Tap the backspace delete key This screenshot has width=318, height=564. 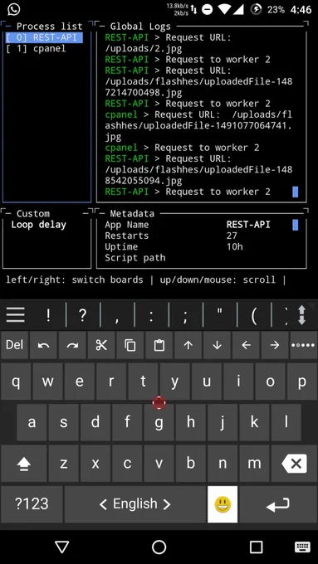294,464
